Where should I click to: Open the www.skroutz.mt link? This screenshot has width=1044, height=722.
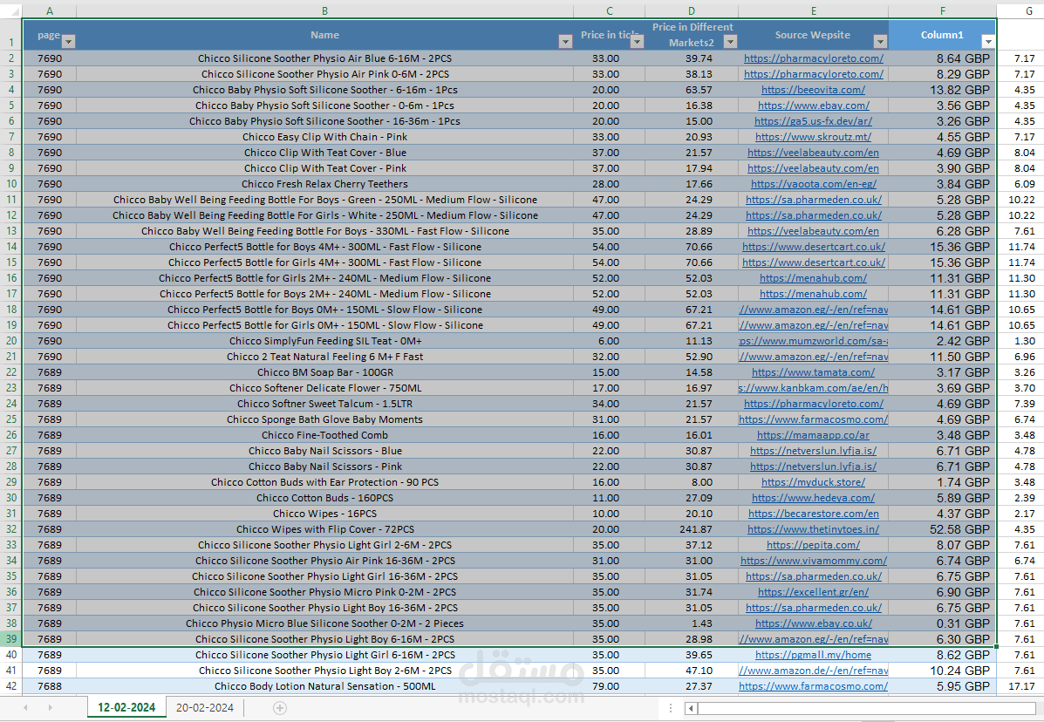(814, 137)
